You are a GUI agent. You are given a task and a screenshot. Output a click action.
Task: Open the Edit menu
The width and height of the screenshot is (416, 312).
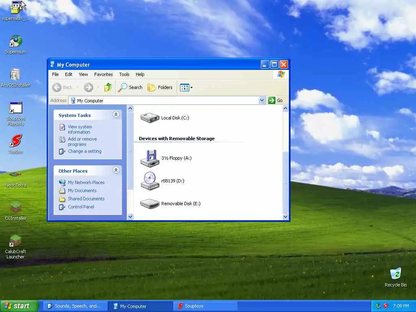pos(69,74)
